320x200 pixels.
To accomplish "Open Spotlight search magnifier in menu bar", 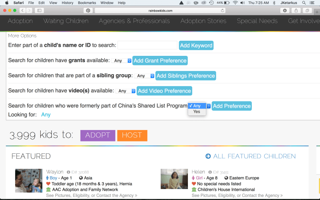I will [304, 3].
